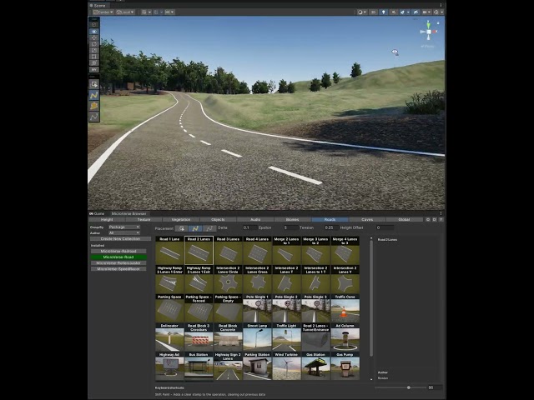This screenshot has height=400, width=534.
Task: Select the MicroVerse-Road package
Action: [x=118, y=257]
